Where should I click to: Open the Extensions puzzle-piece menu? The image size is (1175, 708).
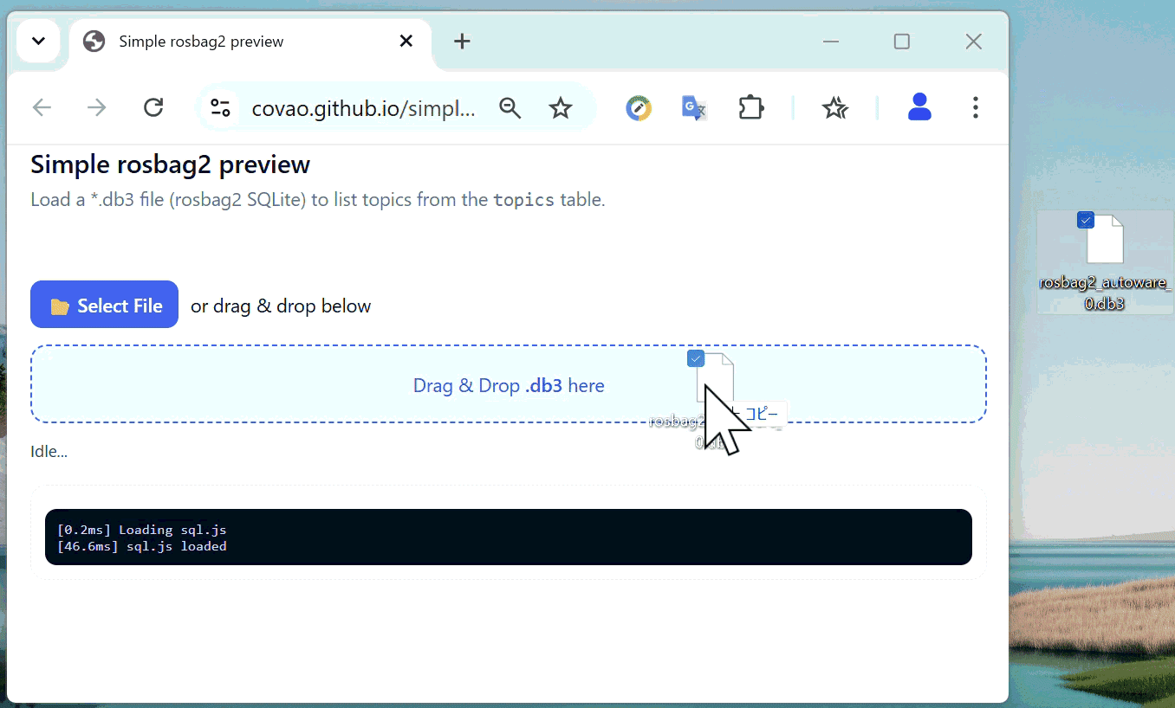coord(750,107)
